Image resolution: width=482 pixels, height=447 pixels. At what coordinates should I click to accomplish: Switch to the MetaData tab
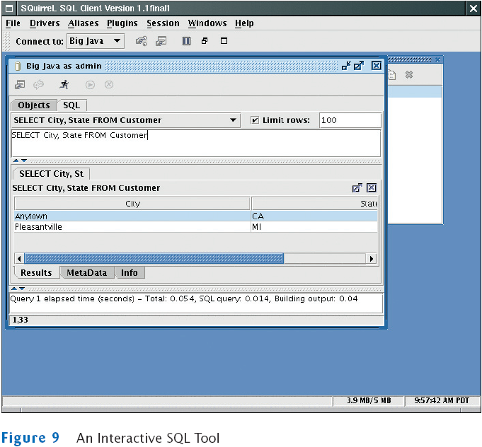[x=86, y=273]
